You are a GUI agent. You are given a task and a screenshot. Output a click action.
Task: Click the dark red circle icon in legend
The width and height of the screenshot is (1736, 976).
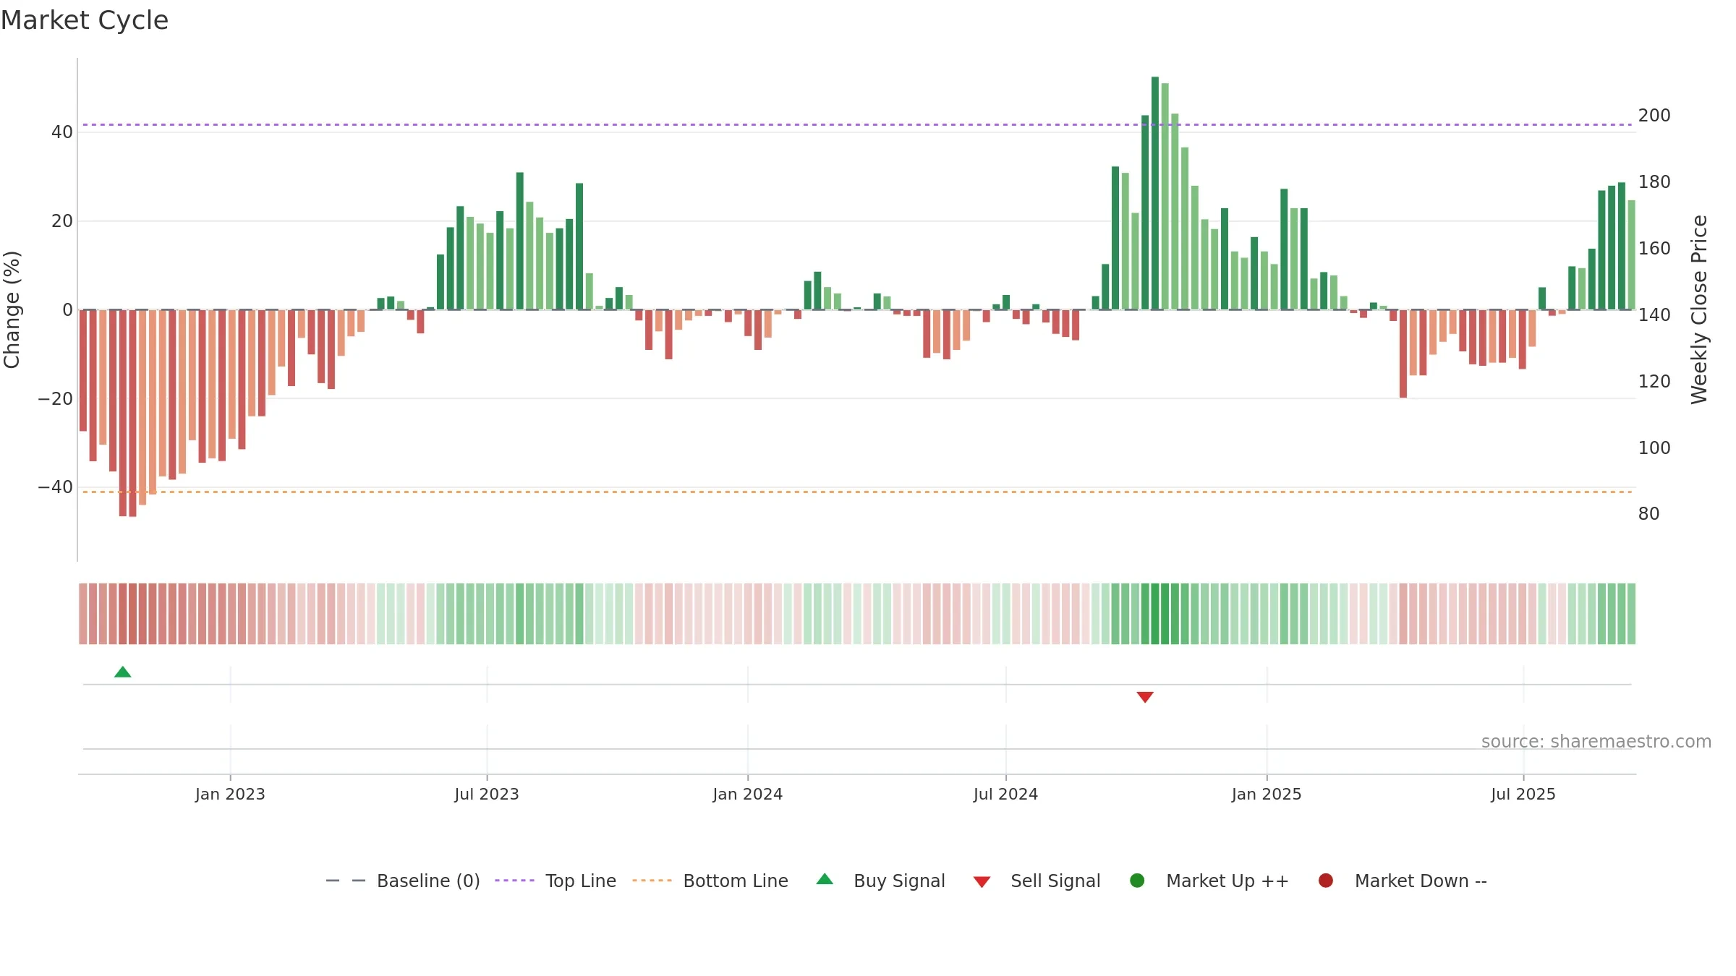pos(1326,881)
